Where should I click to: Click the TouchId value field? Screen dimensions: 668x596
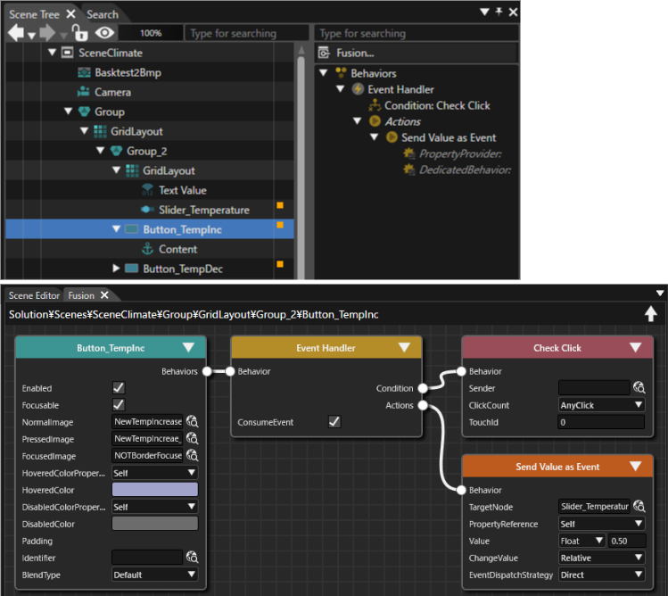click(601, 422)
